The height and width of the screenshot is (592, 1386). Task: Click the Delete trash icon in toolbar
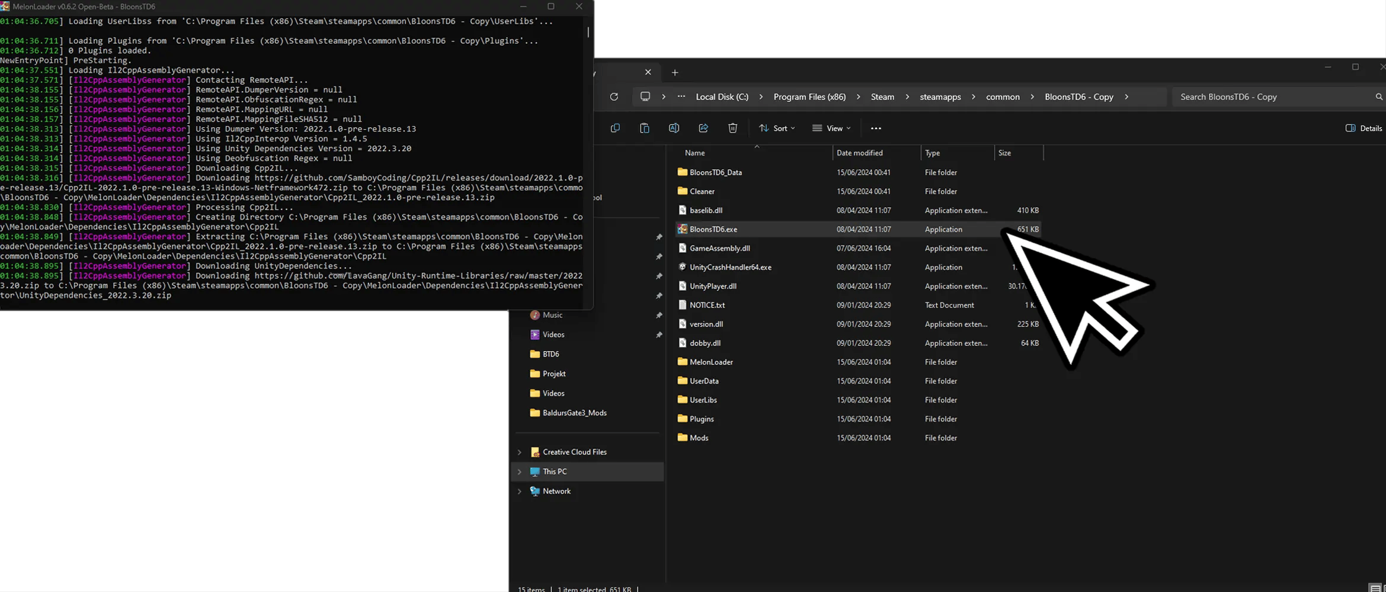click(733, 128)
